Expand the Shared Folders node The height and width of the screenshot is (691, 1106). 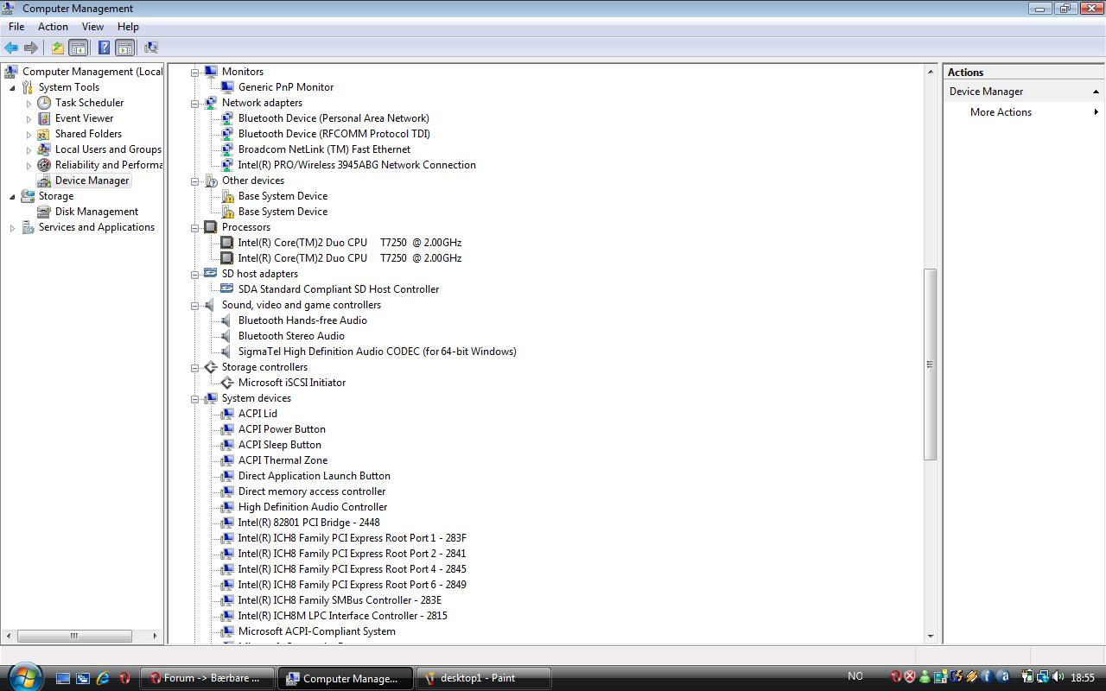[29, 134]
